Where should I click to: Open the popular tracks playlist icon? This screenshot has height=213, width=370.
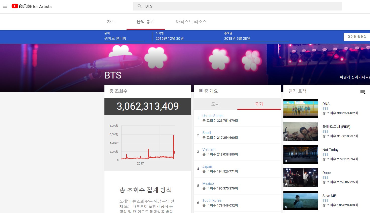click(363, 92)
